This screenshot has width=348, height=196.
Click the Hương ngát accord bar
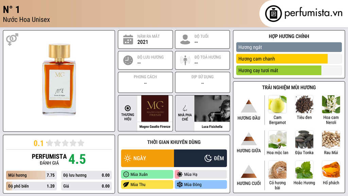point(289,47)
